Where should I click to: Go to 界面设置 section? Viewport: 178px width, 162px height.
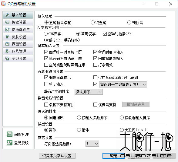[18, 44]
